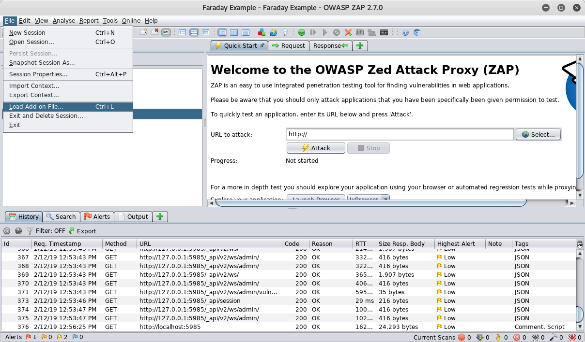Open scan policy manager mixer icon
Image resolution: width=585 pixels, height=342 pixels.
[x=360, y=32]
